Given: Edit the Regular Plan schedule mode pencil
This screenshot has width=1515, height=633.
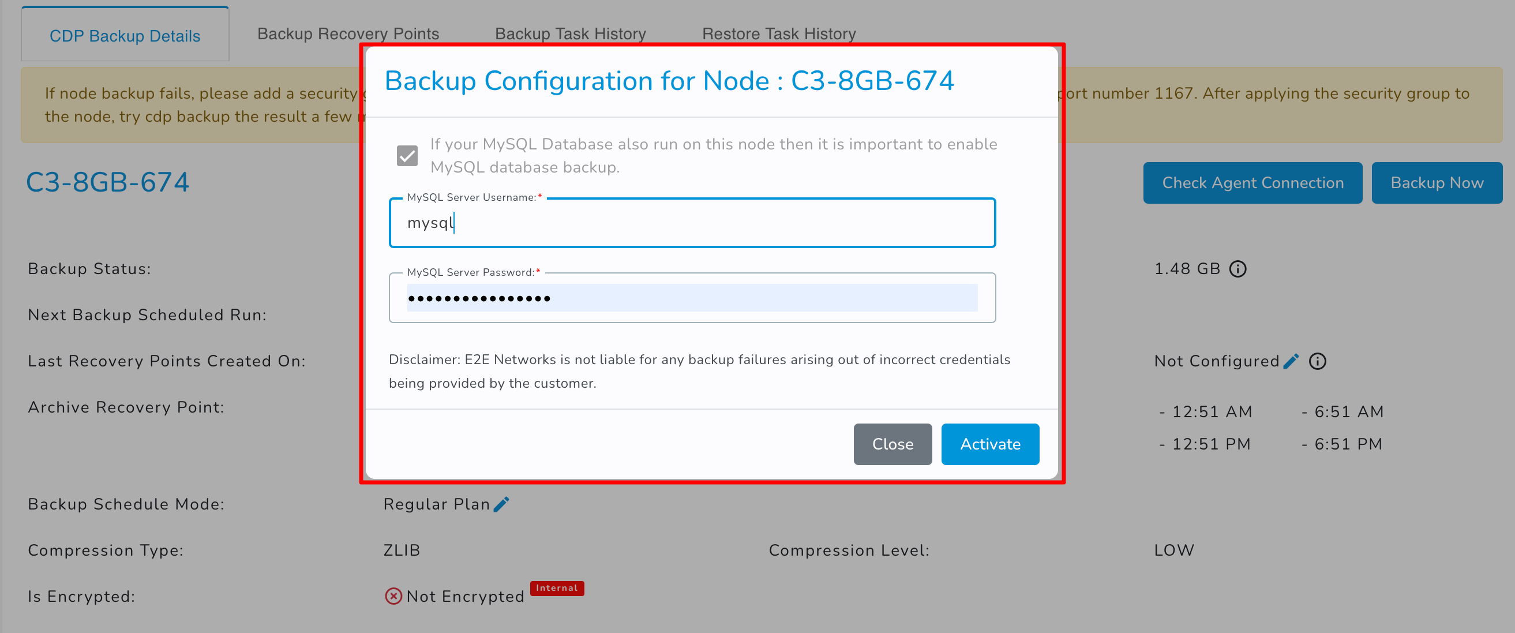Looking at the screenshot, I should [501, 504].
